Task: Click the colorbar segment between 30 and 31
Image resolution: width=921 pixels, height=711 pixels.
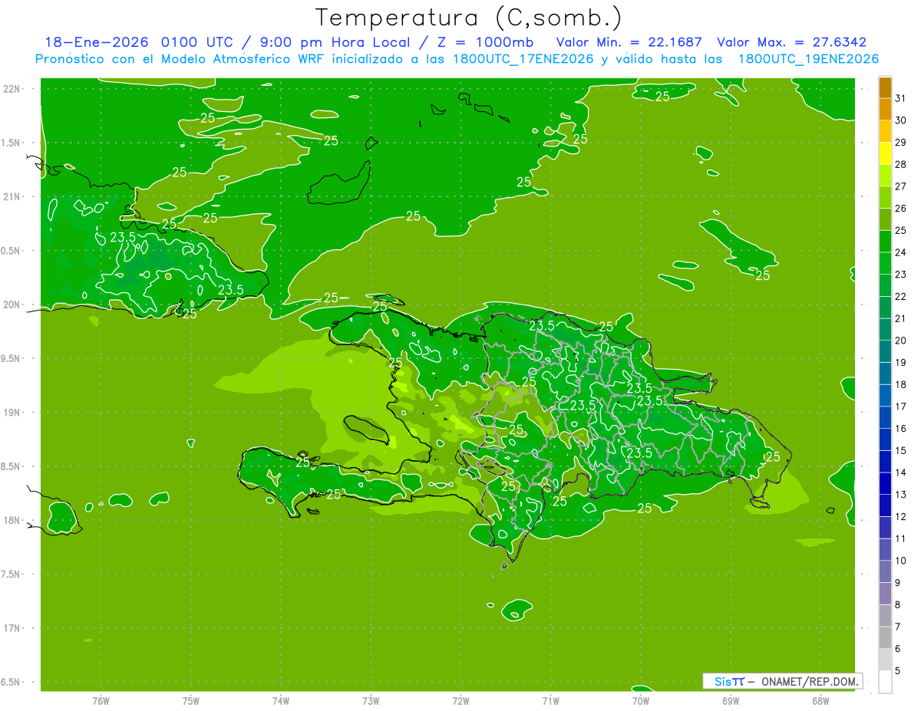Action: point(885,109)
